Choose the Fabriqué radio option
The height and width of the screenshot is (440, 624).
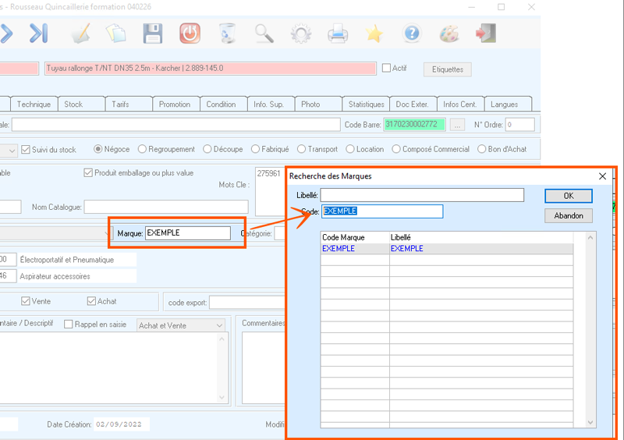tap(255, 149)
